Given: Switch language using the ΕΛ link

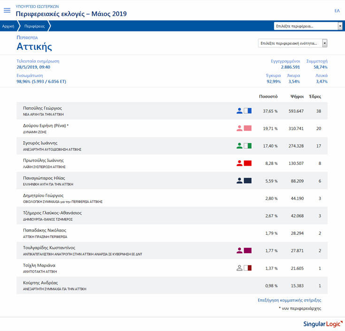Looking at the screenshot, I should coord(337,10).
